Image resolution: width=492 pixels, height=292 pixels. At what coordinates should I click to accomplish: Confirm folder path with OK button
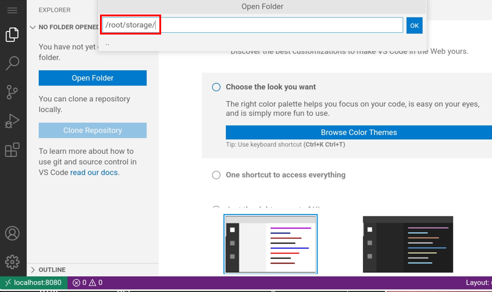tap(414, 25)
